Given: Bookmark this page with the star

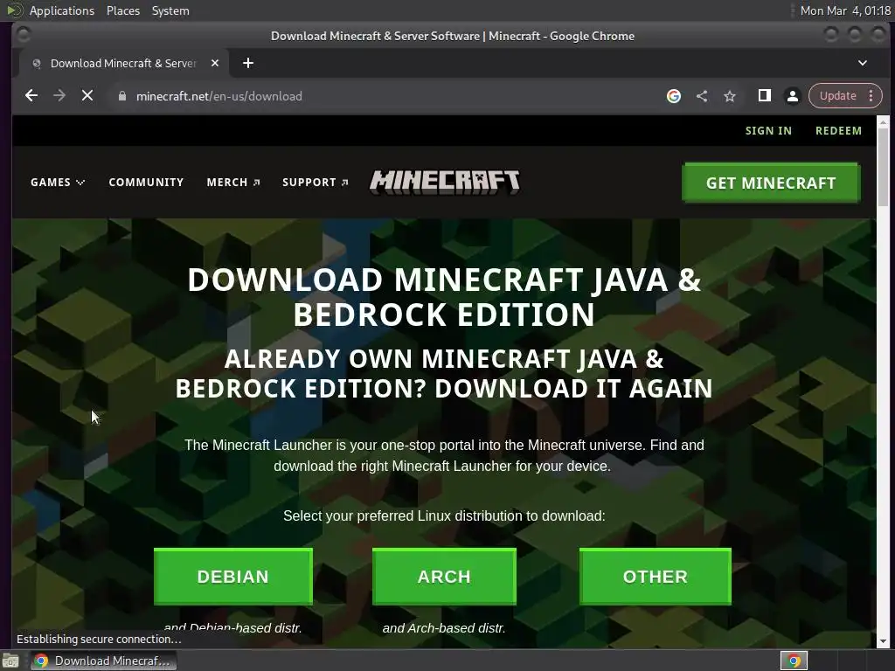Looking at the screenshot, I should point(730,96).
